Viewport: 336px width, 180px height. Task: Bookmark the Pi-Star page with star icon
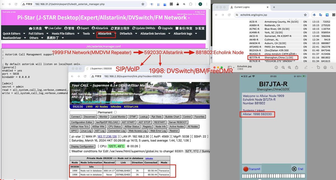pos(143,4)
